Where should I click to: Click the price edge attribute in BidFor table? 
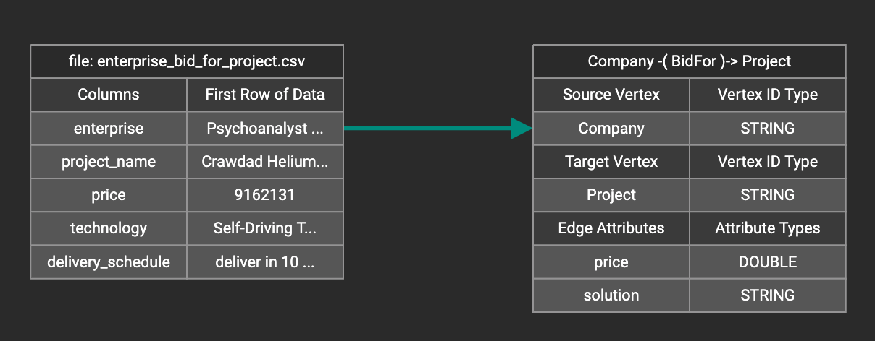tap(611, 262)
